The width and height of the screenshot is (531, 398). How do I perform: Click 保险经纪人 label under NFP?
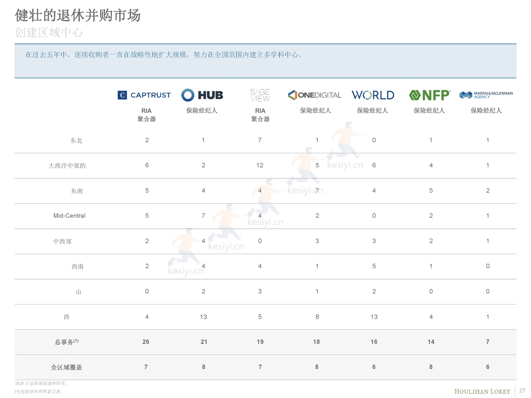[x=429, y=111]
